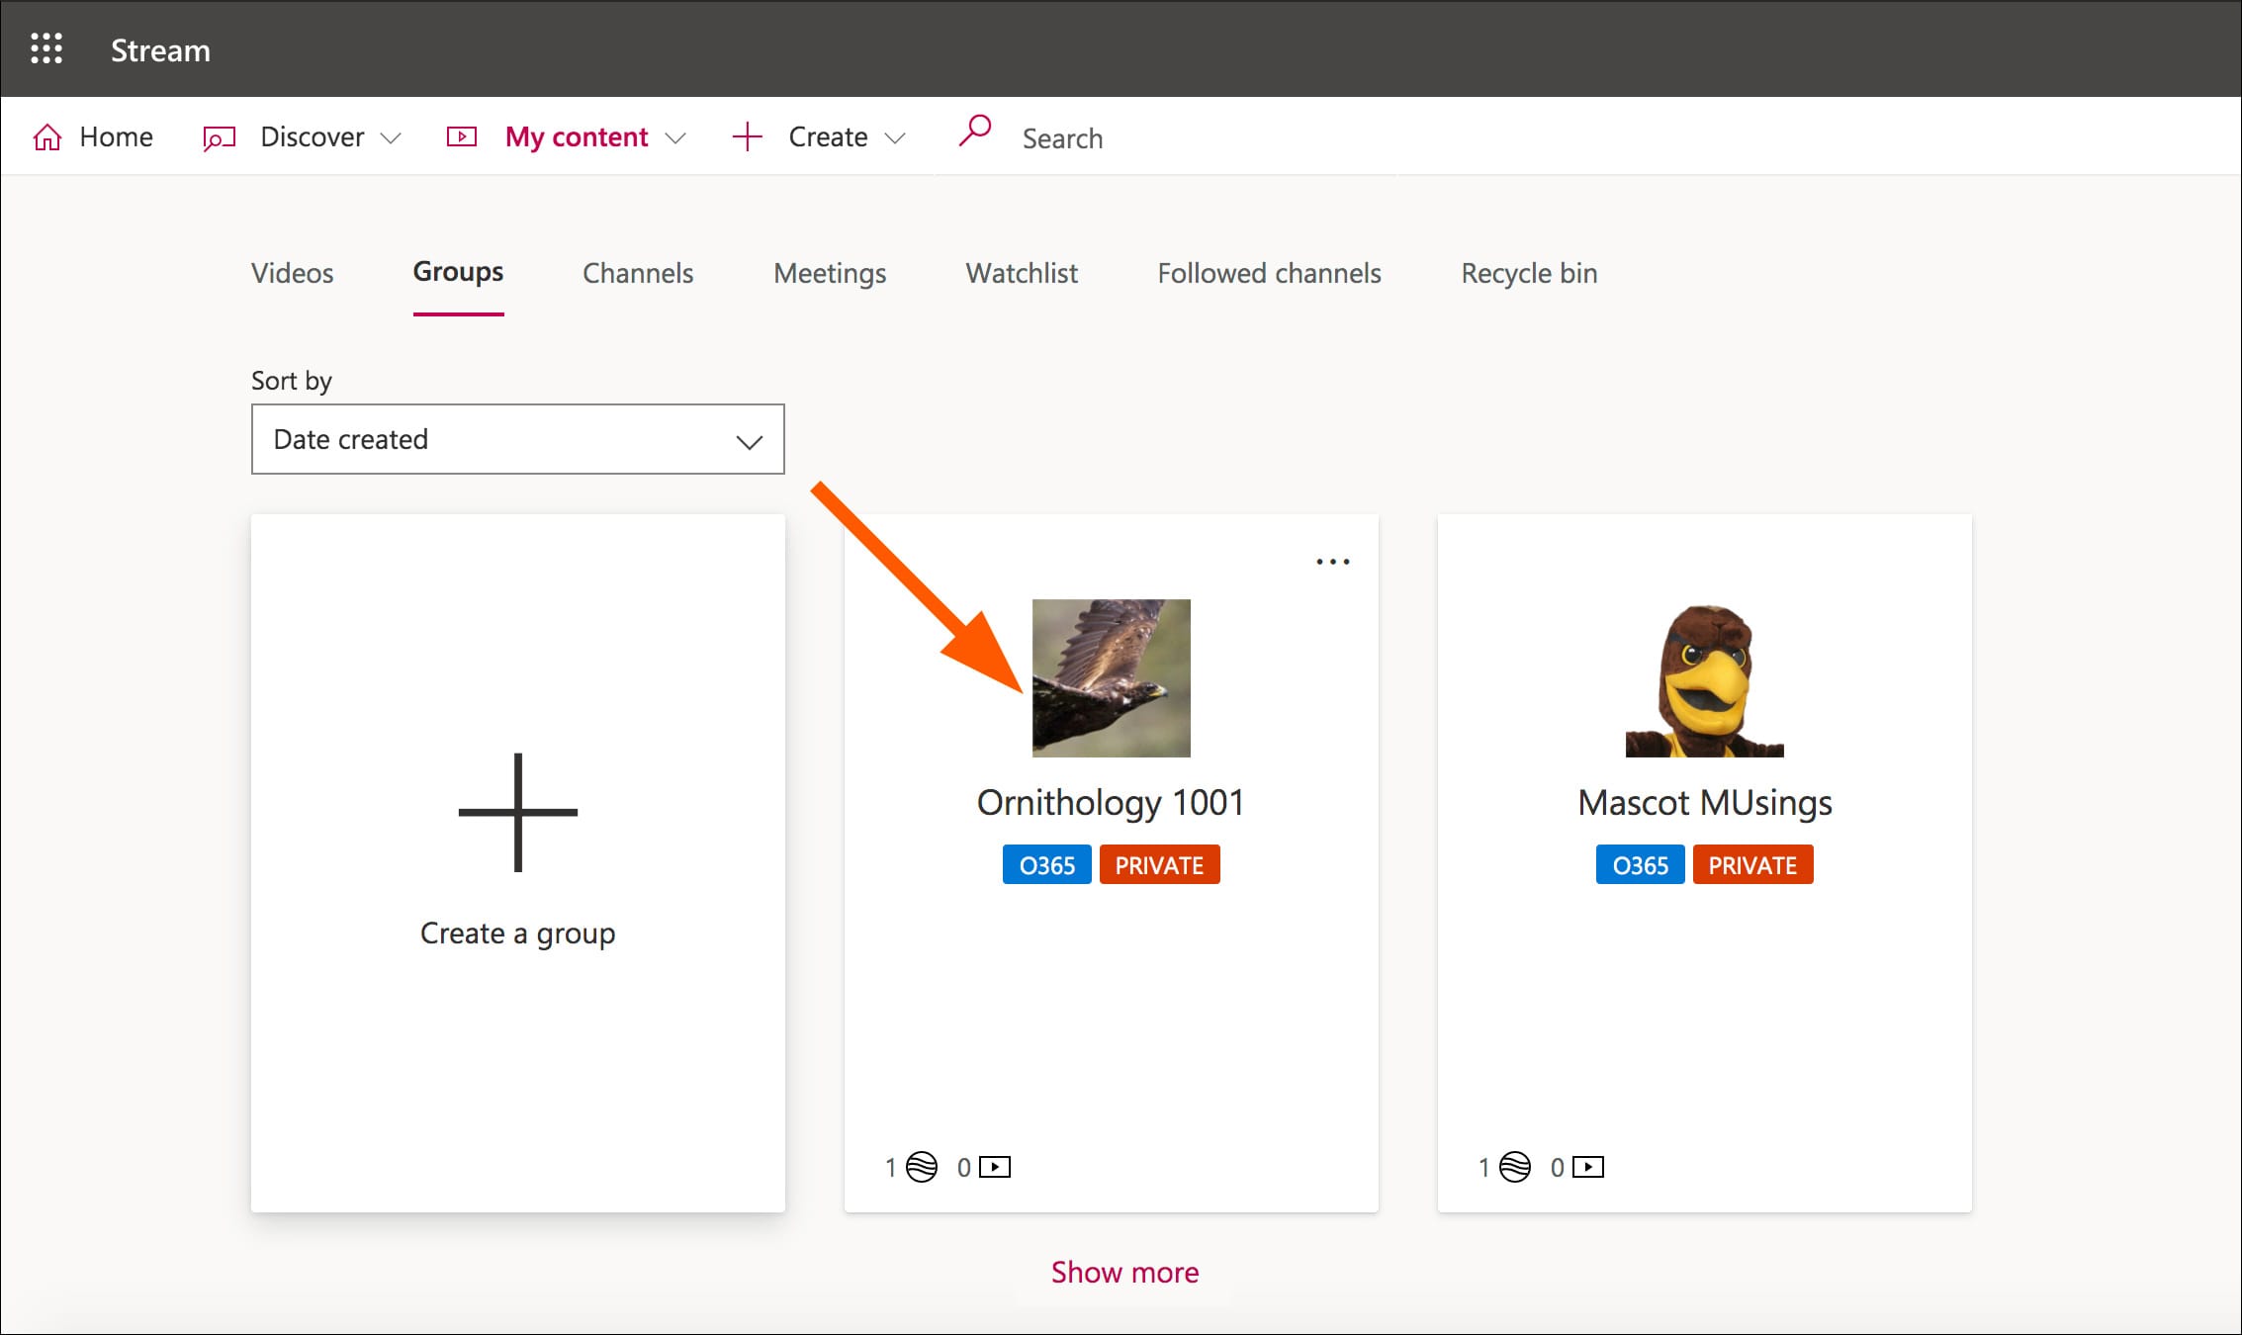Click the Create plus icon

pos(748,137)
